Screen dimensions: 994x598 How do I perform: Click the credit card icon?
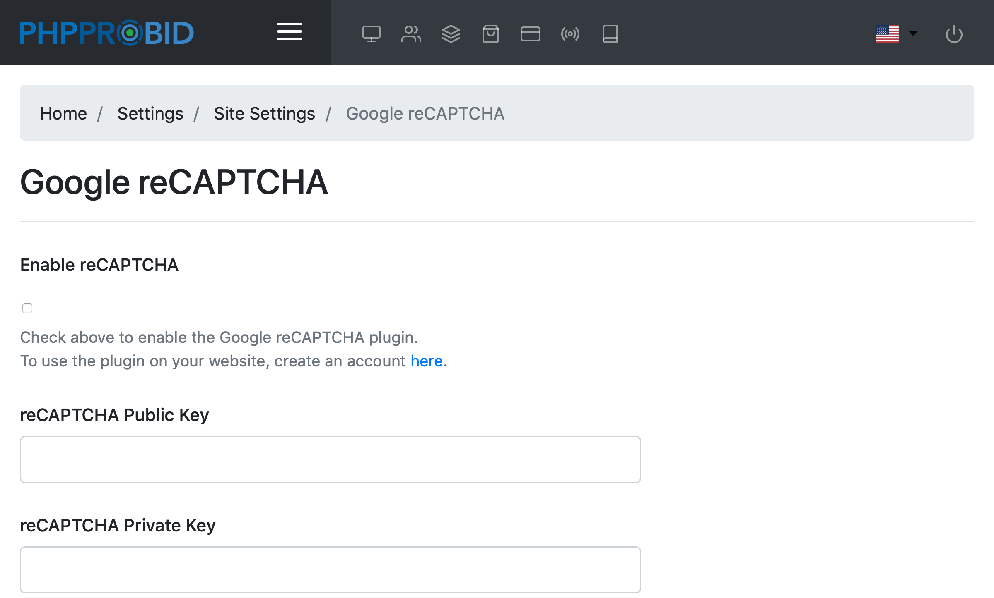click(x=530, y=33)
